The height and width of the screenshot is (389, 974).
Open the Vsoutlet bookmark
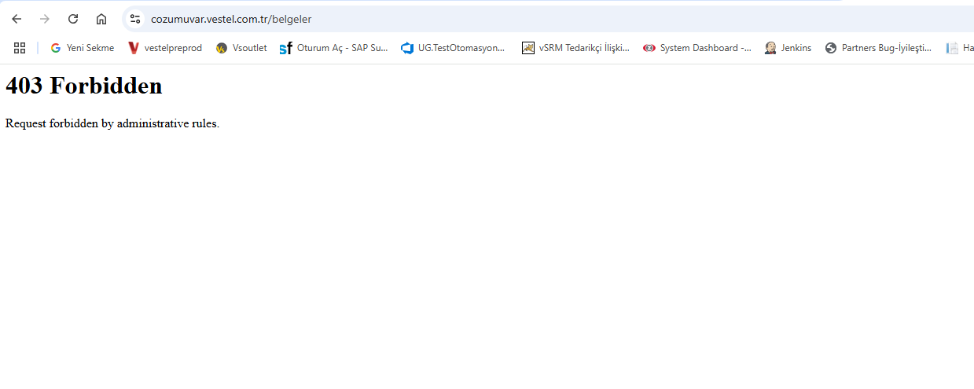[x=241, y=48]
